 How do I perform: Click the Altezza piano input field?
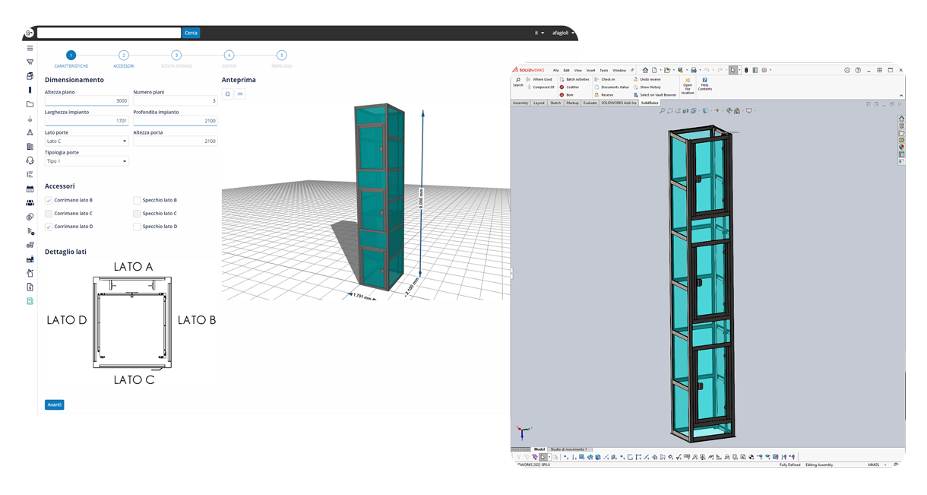coord(87,100)
